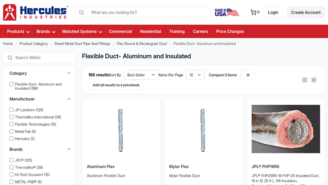Open Mylar Flex product title
This screenshot has width=328, height=185.
click(179, 166)
